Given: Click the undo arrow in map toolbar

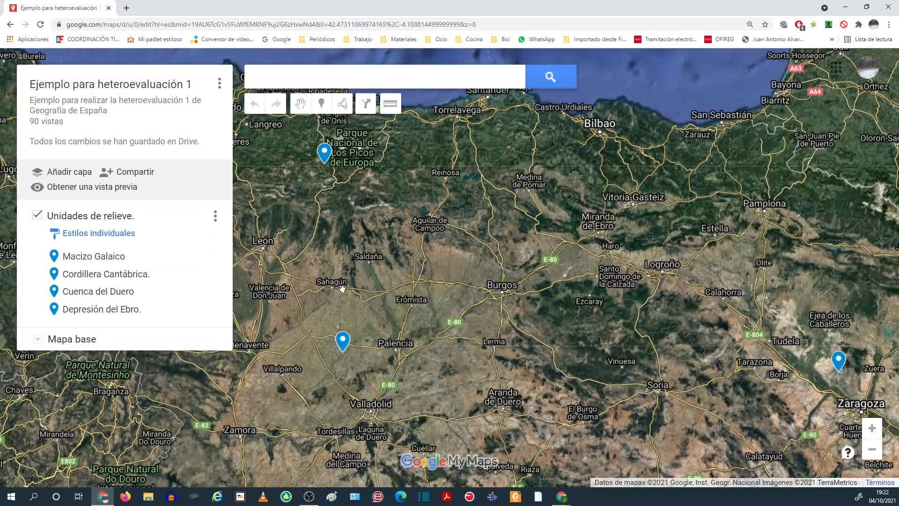Looking at the screenshot, I should (x=255, y=104).
